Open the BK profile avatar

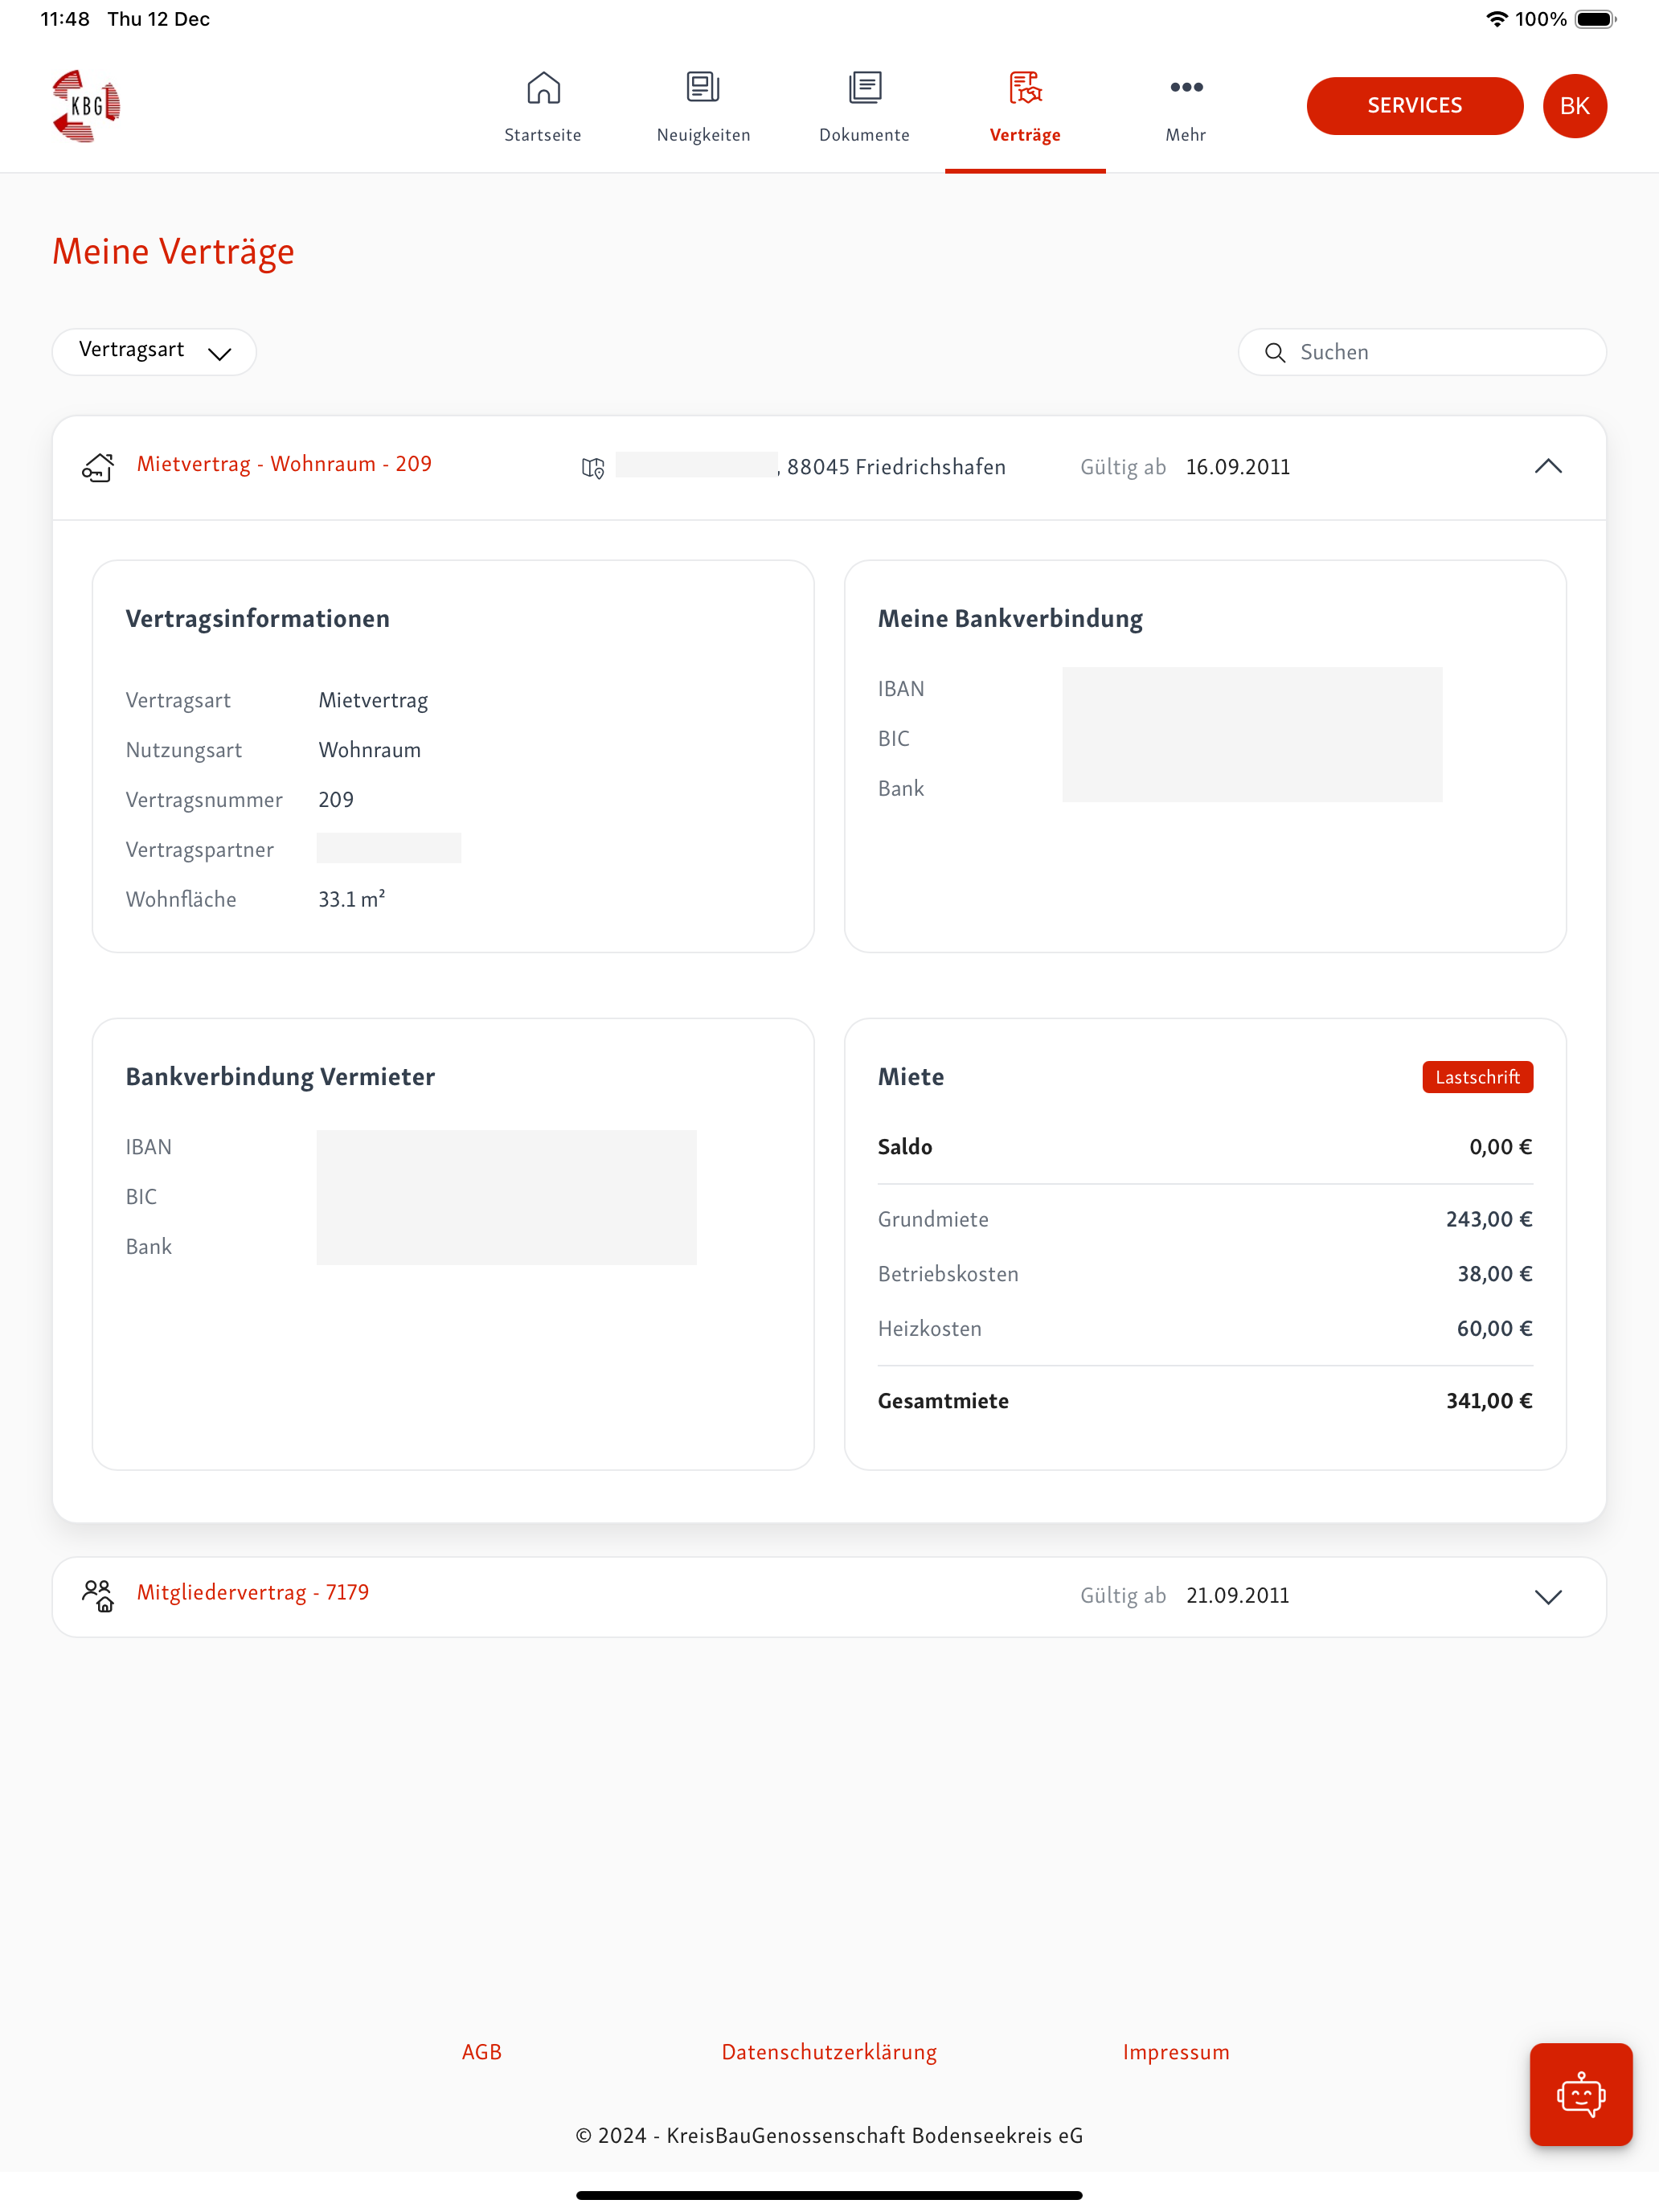1574,106
